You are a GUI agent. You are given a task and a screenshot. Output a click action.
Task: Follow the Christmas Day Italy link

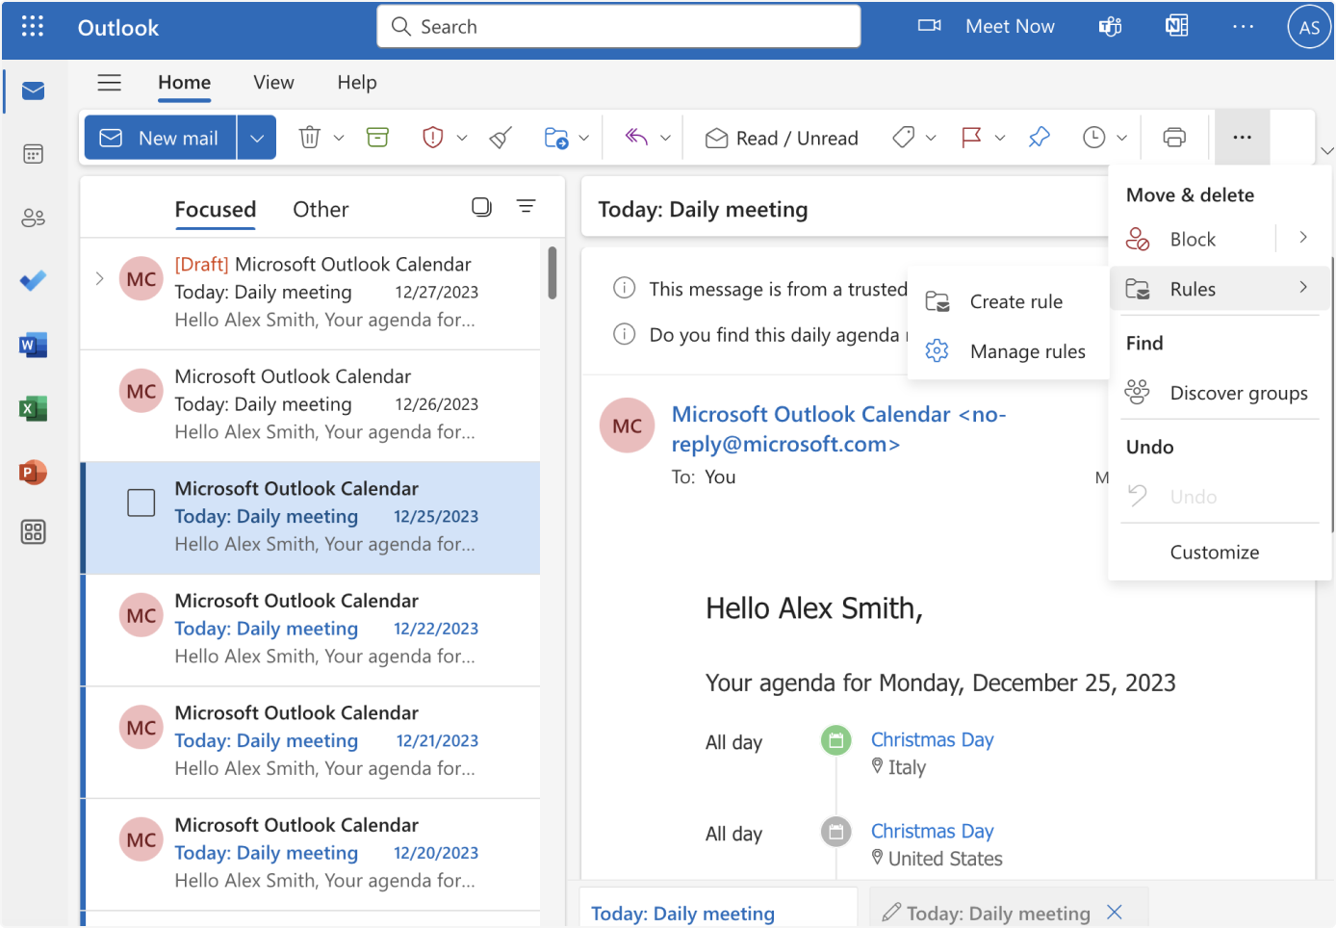click(x=931, y=739)
